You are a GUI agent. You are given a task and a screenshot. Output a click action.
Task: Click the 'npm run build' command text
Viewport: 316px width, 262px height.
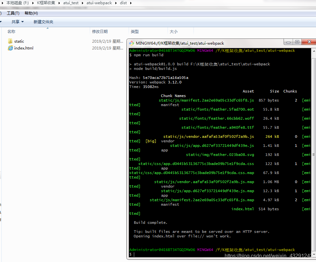pos(148,55)
